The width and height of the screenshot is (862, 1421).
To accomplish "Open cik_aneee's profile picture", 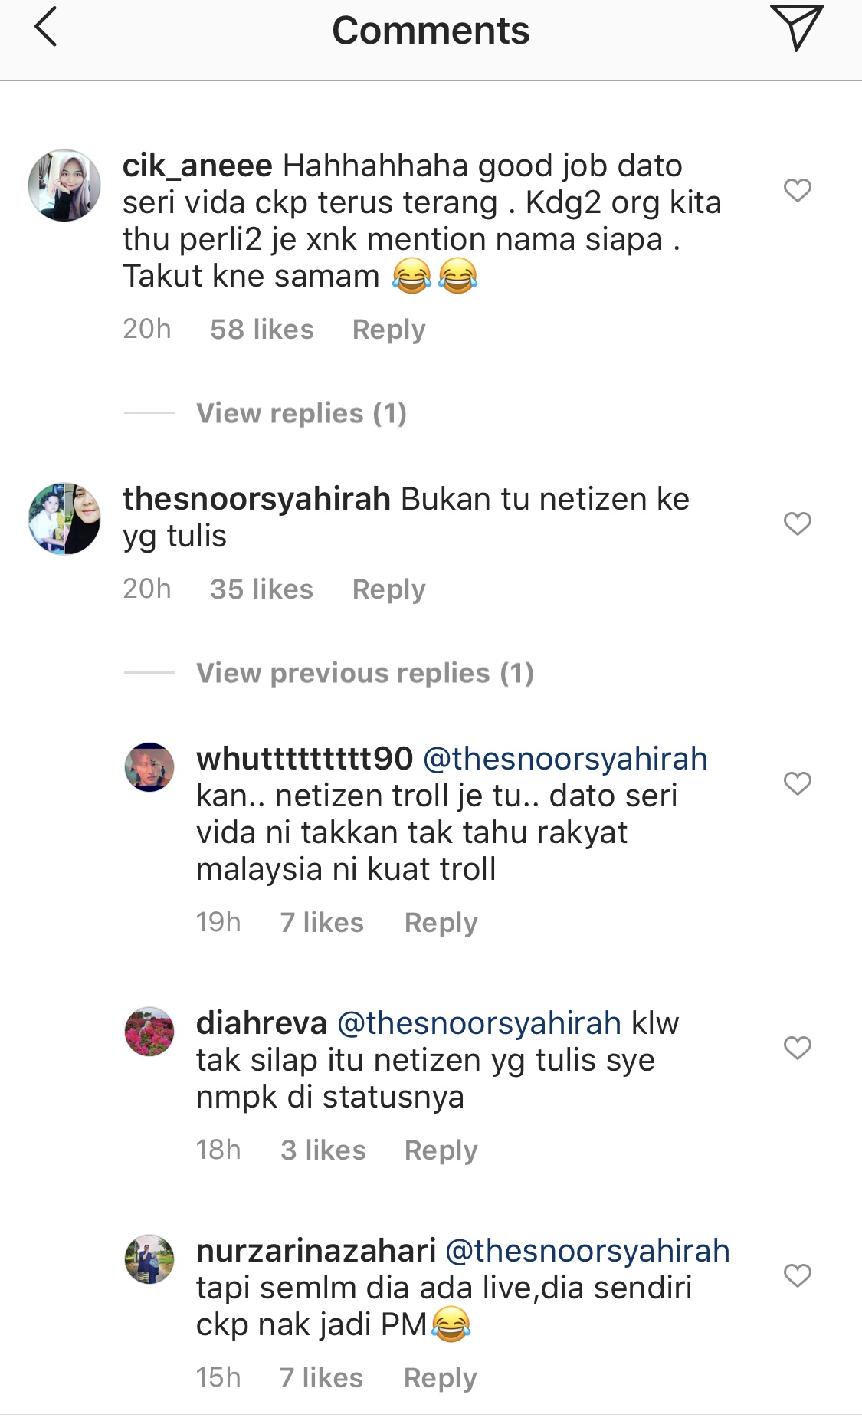I will coord(64,185).
